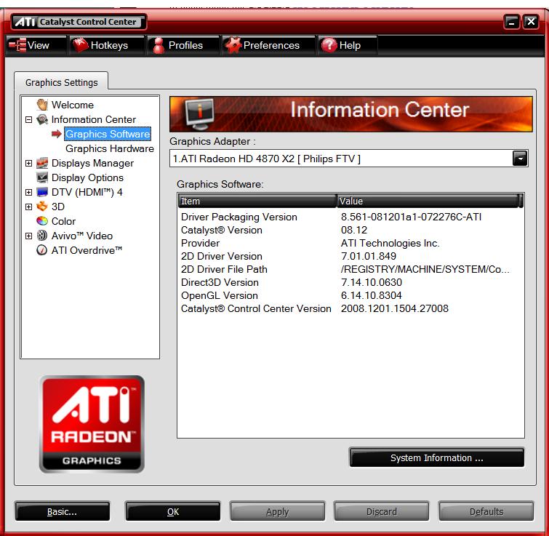Click the Avivo Video film reel icon
This screenshot has height=536, width=549.
42,235
